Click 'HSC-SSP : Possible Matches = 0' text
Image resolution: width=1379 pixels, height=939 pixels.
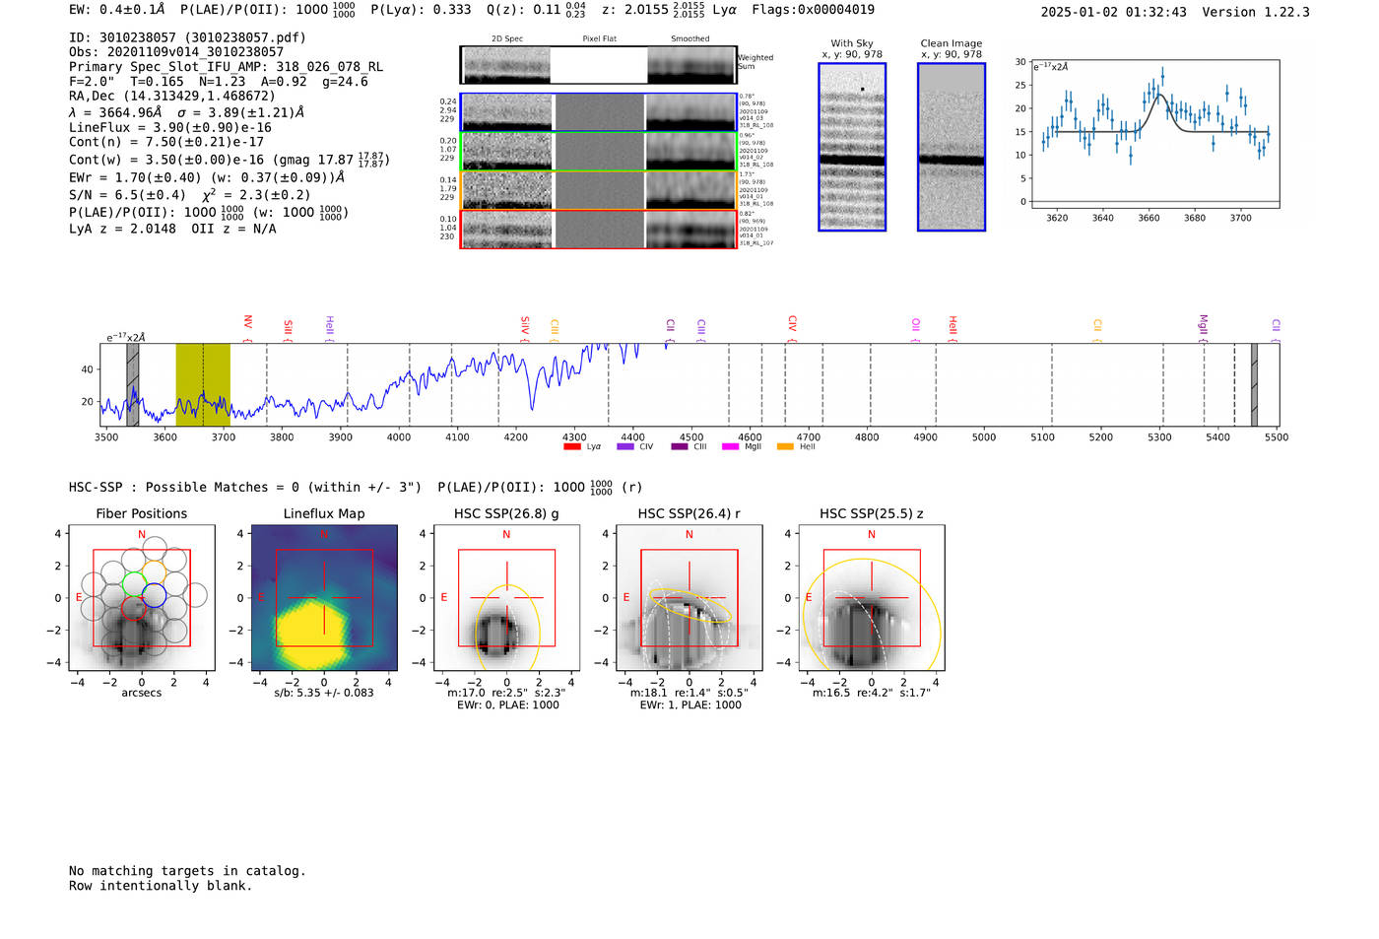pyautogui.click(x=184, y=487)
